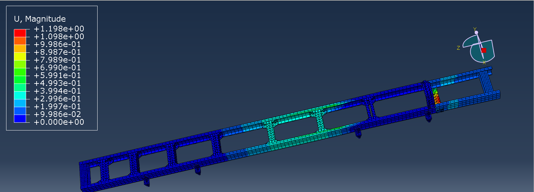Click the view orientation triad widget
Image resolution: width=534 pixels, height=192 pixels.
coord(478,46)
